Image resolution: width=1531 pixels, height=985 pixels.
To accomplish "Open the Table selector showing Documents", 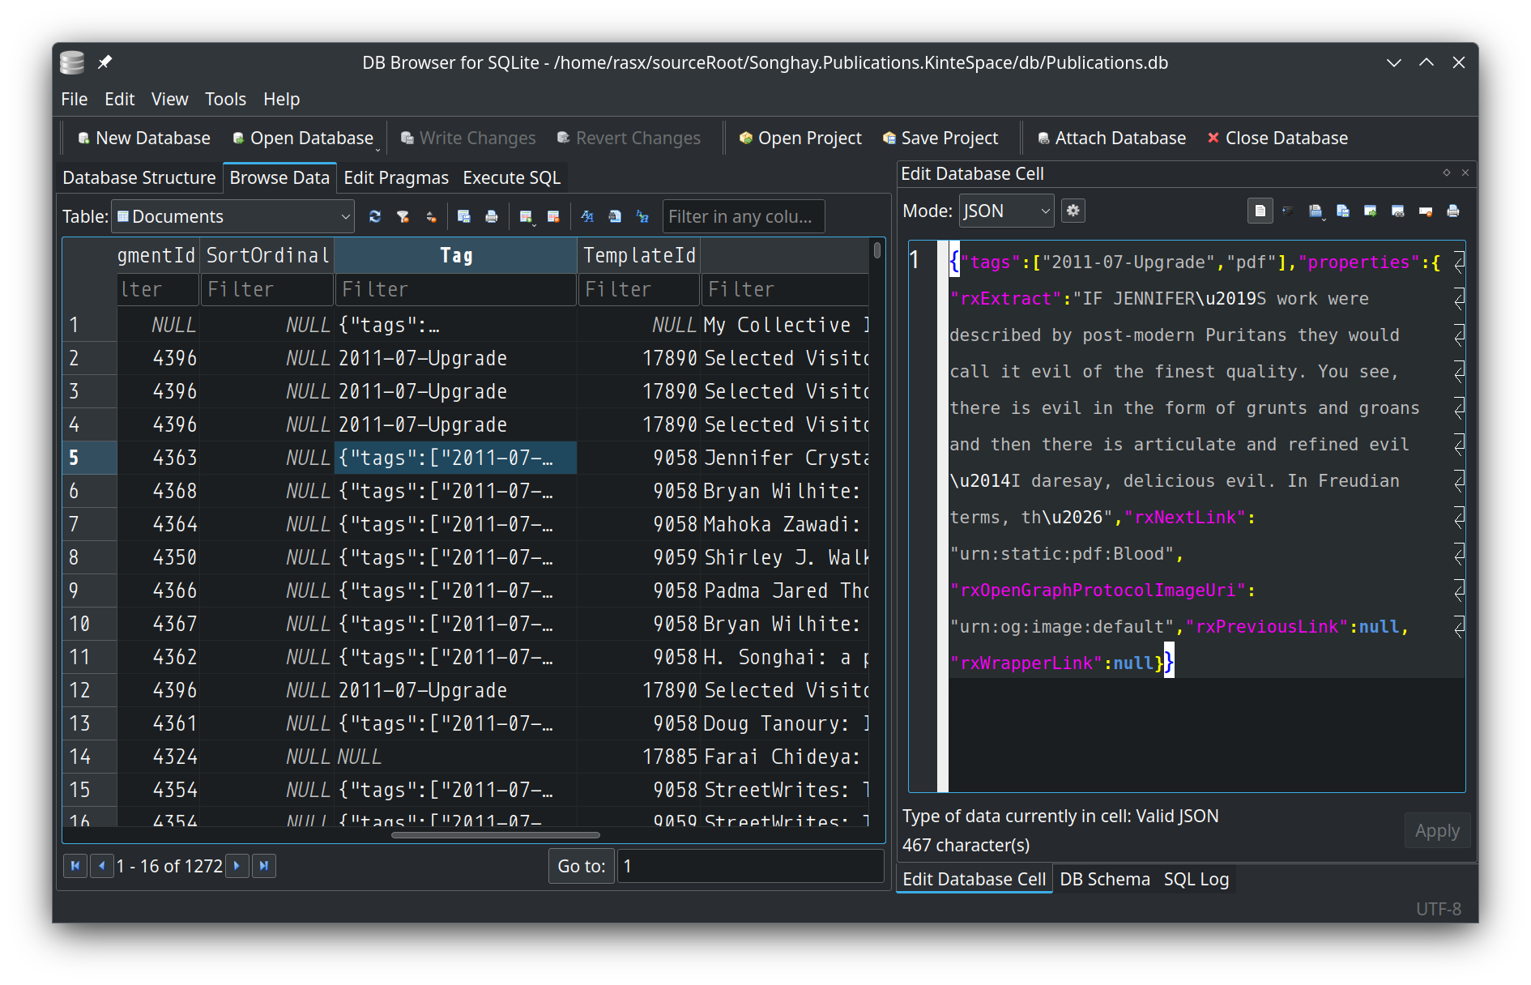I will (233, 216).
